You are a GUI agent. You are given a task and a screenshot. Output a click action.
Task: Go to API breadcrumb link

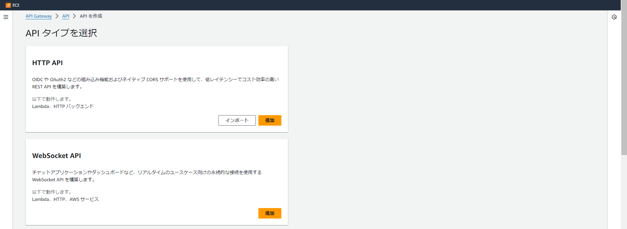(x=66, y=16)
